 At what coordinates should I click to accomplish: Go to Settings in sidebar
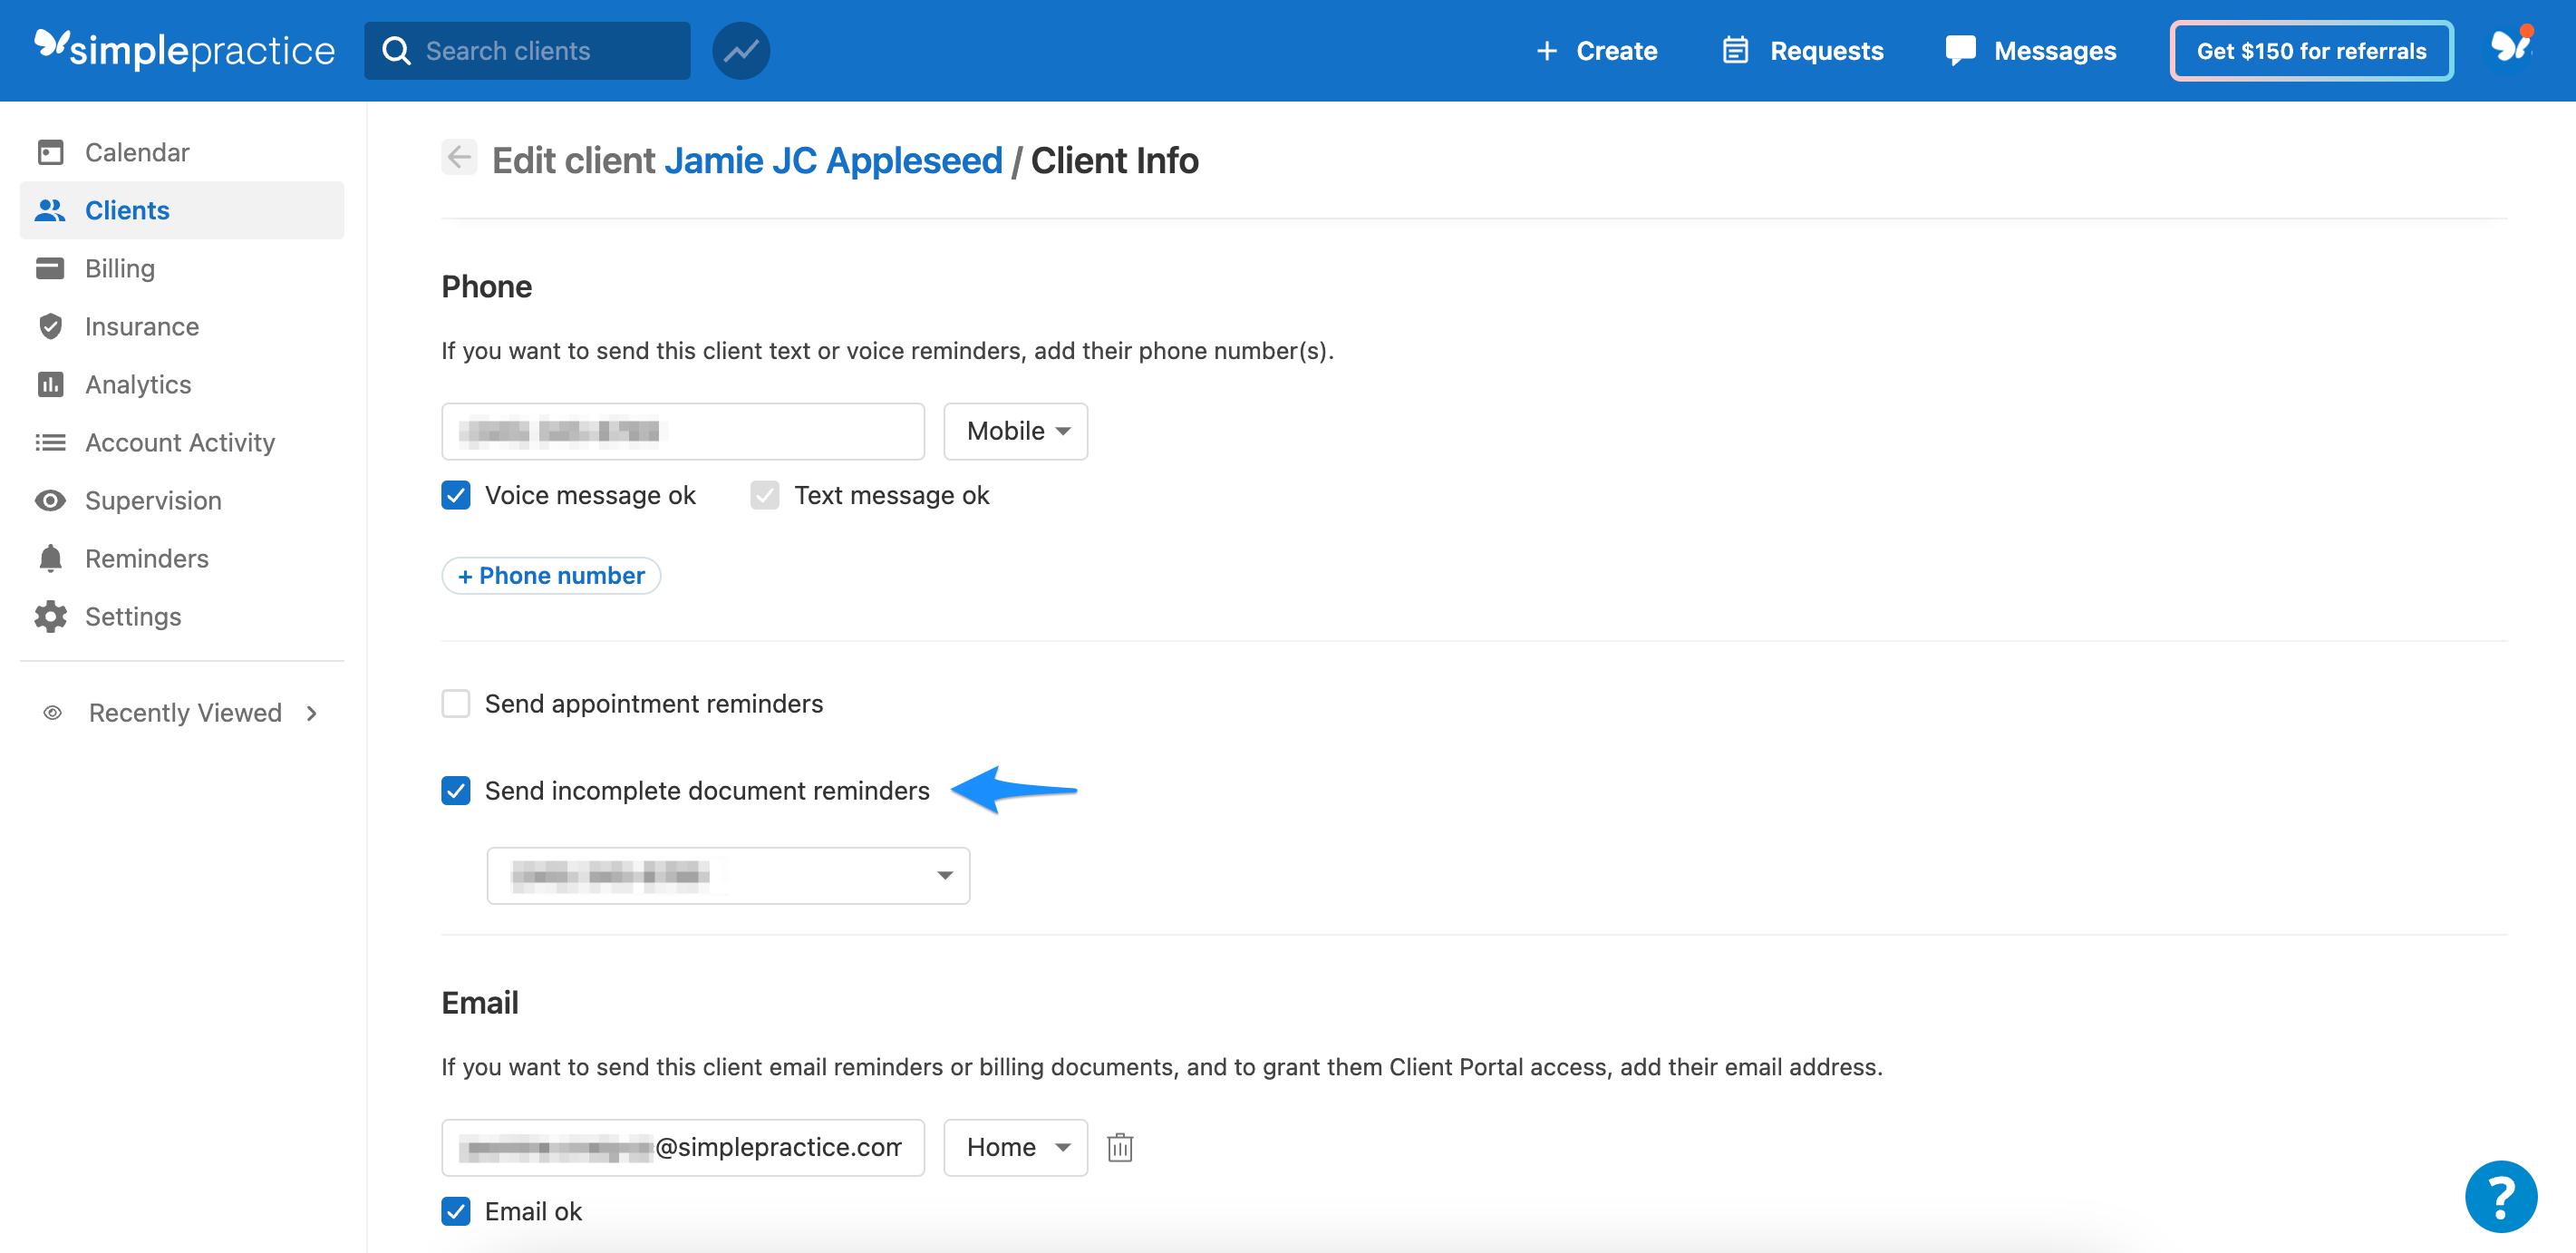(132, 616)
